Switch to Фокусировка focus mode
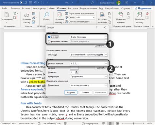155x125 pixels. point(90,123)
